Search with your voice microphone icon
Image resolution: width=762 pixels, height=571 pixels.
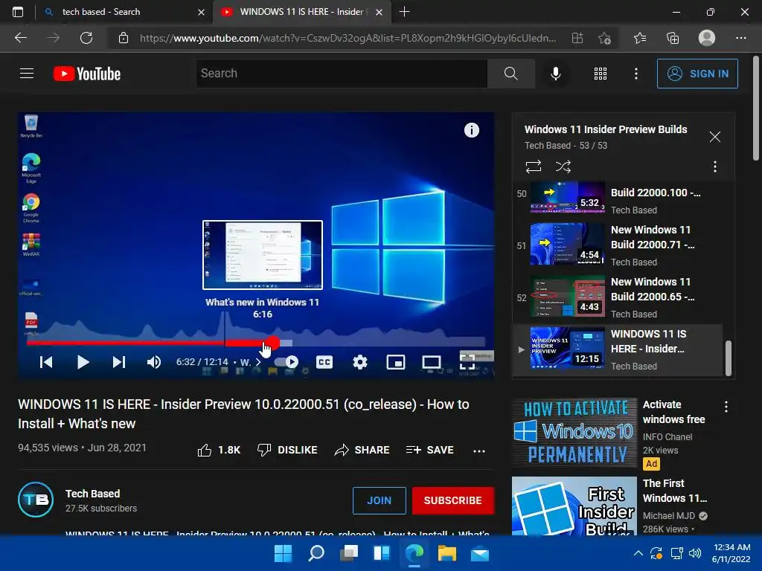click(555, 74)
